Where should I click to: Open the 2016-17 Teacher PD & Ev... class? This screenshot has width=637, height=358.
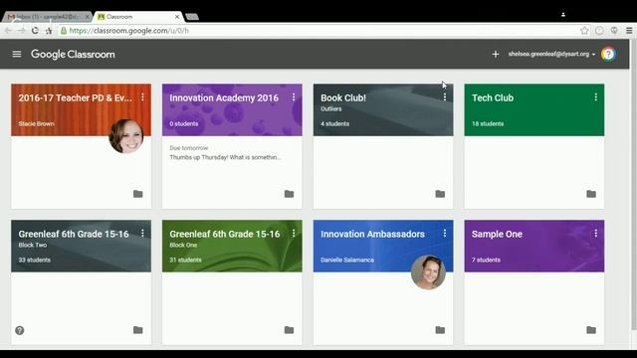coord(76,97)
